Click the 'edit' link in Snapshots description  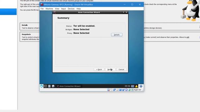188,37
